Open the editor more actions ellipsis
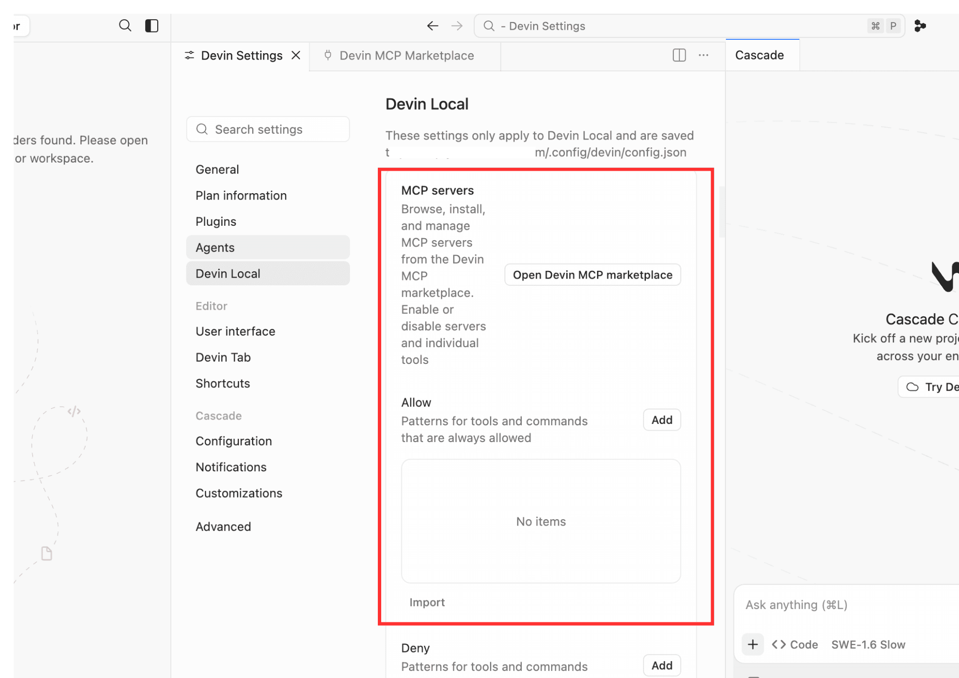This screenshot has height=678, width=959. pyautogui.click(x=703, y=55)
